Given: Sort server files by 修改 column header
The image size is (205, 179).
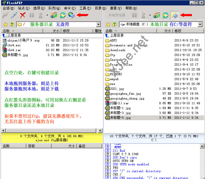Looking at the screenshot, I should pyautogui.click(x=77, y=31).
